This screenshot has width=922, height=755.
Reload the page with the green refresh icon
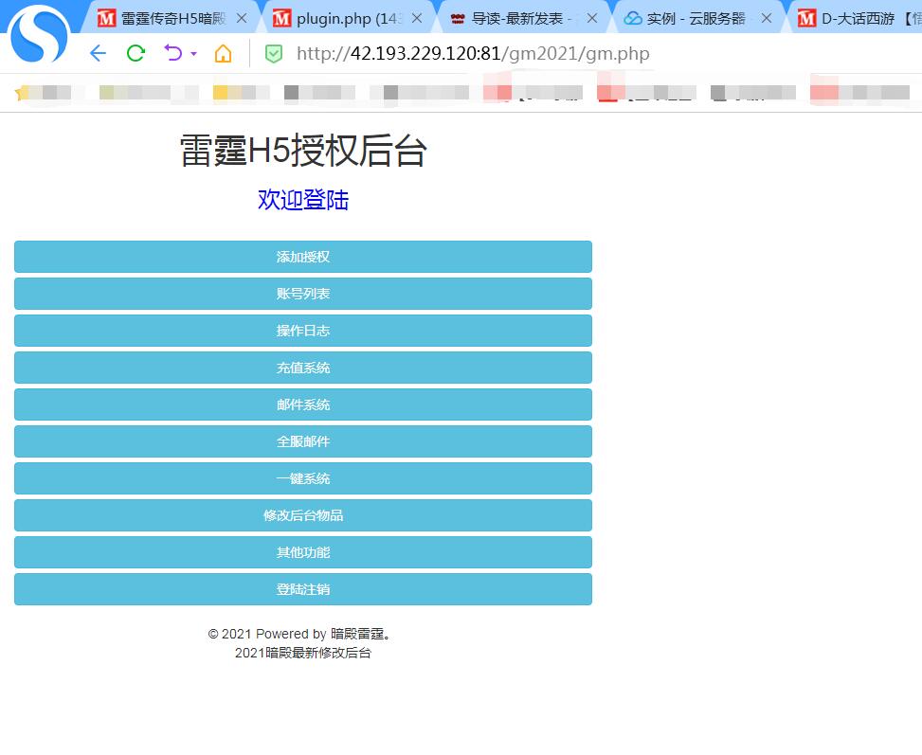[136, 53]
